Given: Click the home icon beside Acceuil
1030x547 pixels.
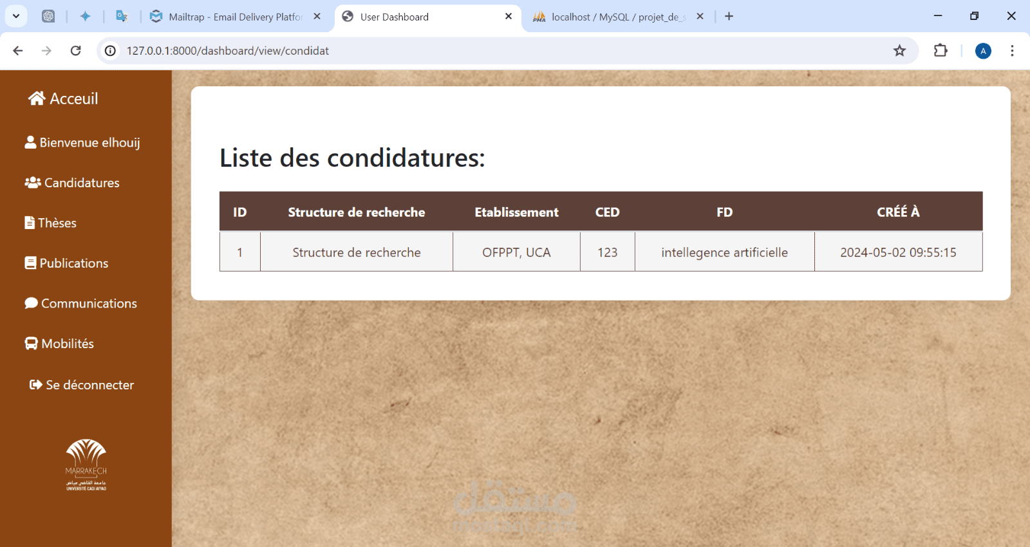Looking at the screenshot, I should [37, 98].
